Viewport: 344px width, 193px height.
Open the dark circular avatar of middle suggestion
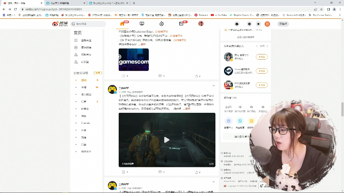click(228, 71)
